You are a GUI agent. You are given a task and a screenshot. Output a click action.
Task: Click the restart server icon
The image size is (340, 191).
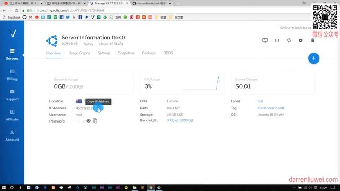coord(289,40)
